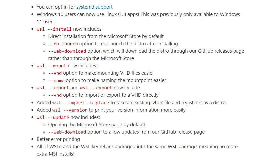Click the "wsl --import" code text
Viewport: 278px width, 160px height.
53,88
